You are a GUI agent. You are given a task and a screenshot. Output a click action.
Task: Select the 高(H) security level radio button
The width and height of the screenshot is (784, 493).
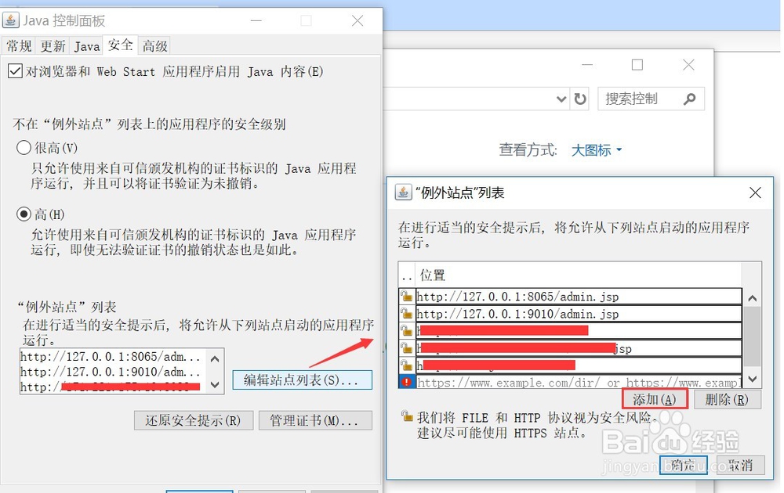[24, 214]
